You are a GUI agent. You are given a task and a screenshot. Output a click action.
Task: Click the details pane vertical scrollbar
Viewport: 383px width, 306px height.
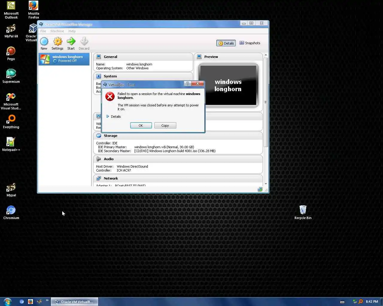(x=266, y=102)
